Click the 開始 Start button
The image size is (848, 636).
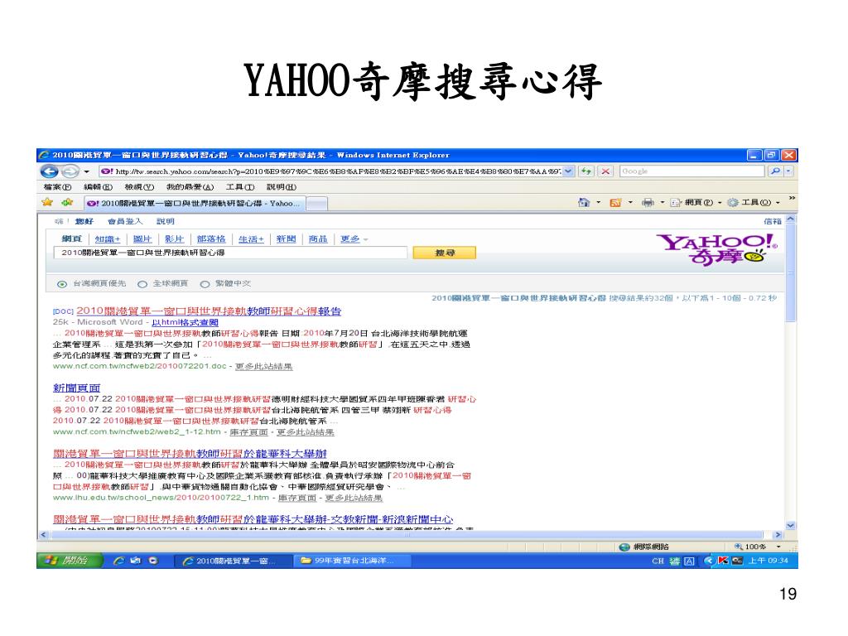tap(70, 561)
